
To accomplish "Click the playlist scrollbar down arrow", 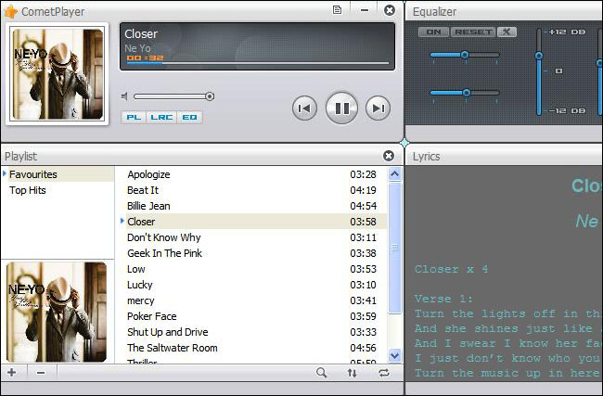I will 394,357.
